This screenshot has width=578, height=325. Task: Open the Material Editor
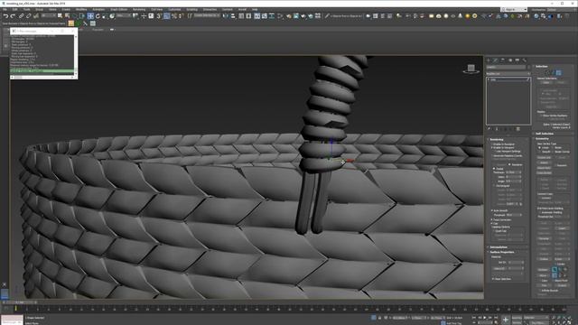280,16
